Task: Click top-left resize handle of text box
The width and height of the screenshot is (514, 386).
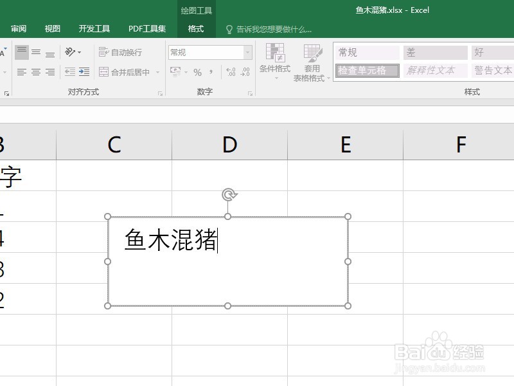Action: pyautogui.click(x=107, y=217)
